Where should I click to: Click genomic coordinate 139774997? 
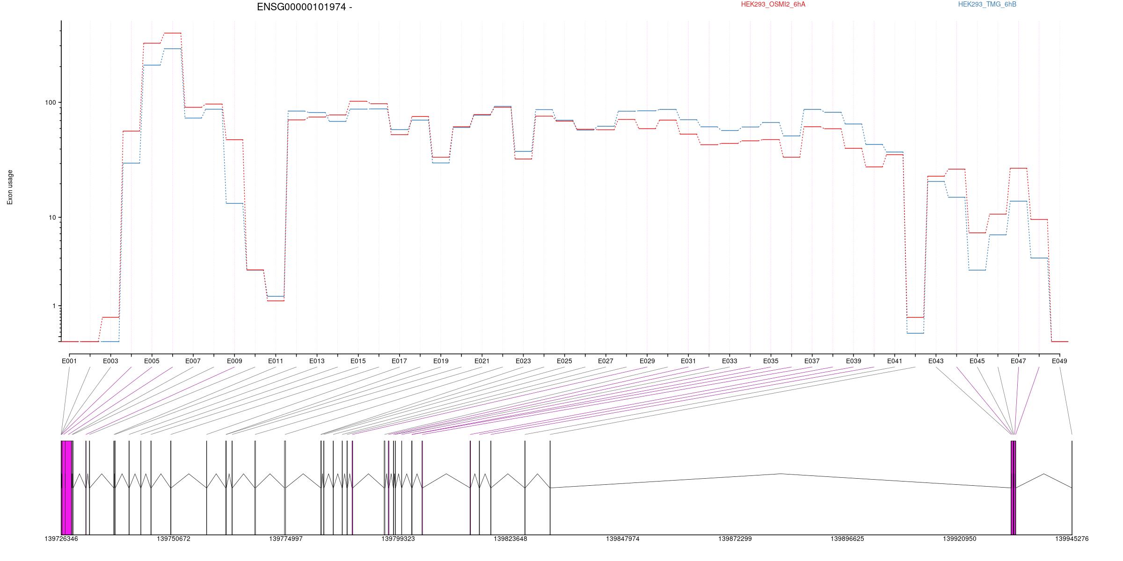pyautogui.click(x=286, y=539)
